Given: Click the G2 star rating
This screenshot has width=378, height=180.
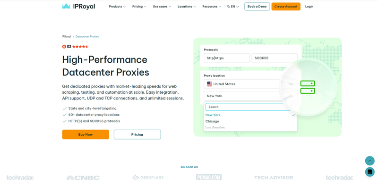Looking at the screenshot, I should coord(80,47).
